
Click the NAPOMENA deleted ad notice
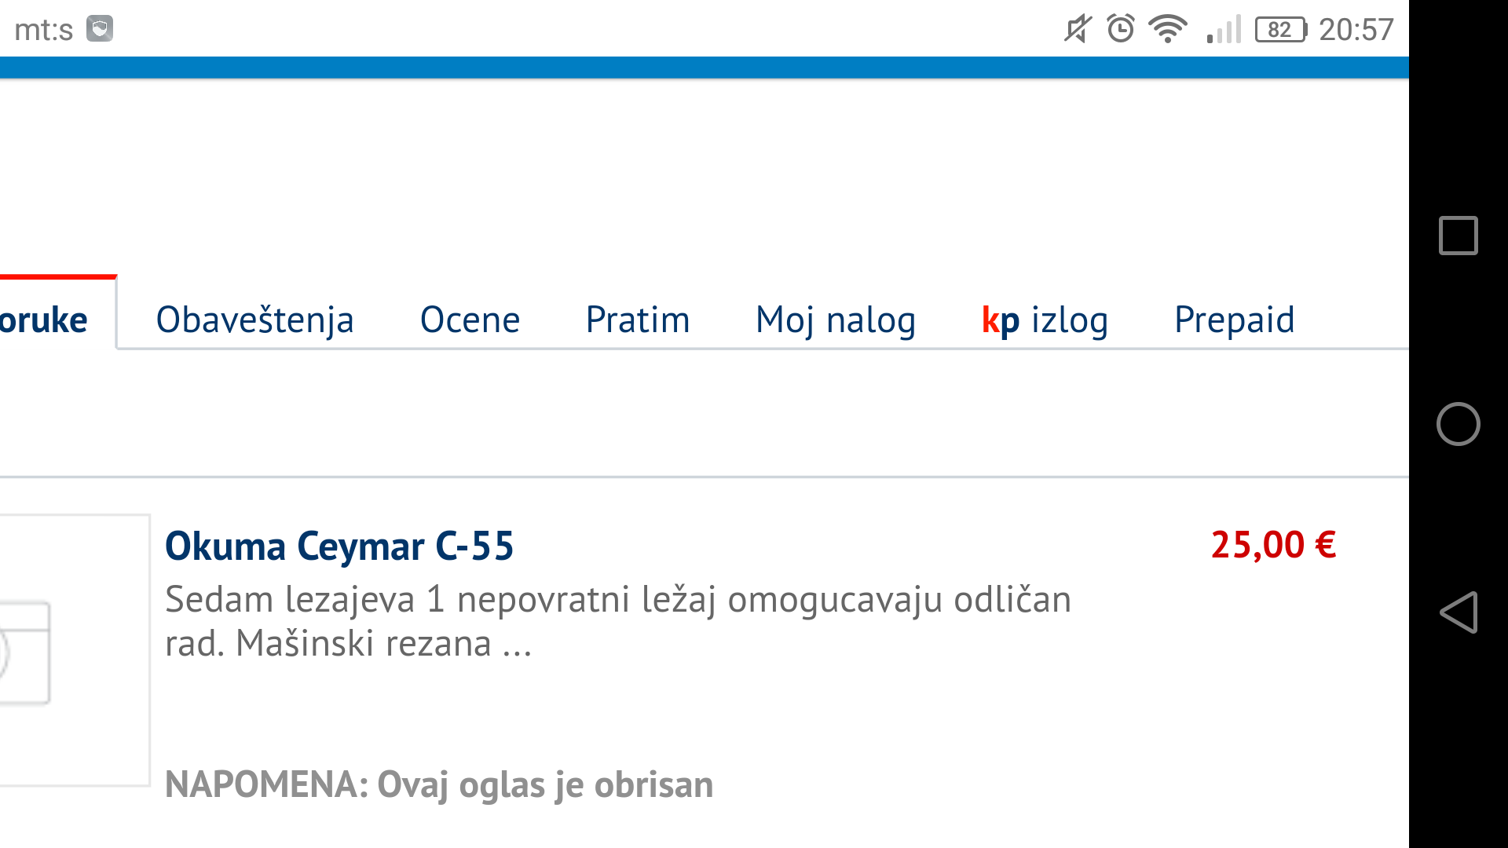pos(439,784)
